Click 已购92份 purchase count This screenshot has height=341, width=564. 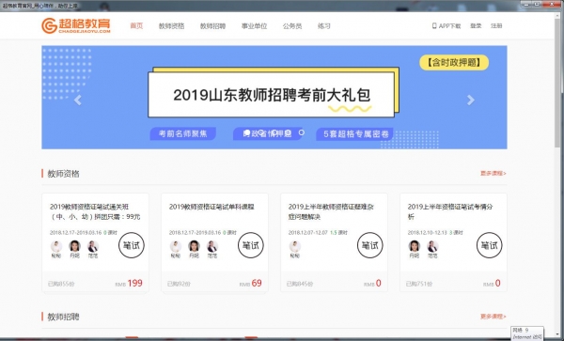pyautogui.click(x=179, y=284)
